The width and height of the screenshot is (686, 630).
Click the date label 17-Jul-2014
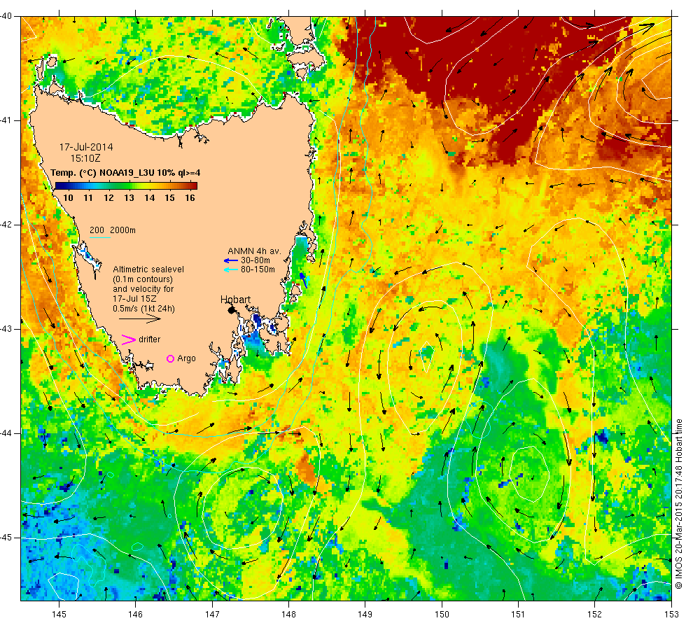(x=86, y=147)
